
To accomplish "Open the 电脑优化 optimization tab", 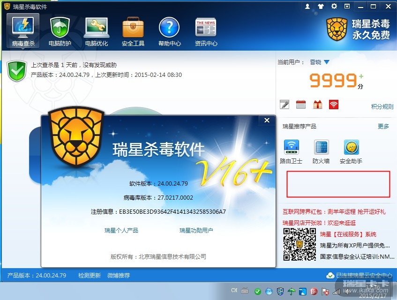I will pos(97,32).
